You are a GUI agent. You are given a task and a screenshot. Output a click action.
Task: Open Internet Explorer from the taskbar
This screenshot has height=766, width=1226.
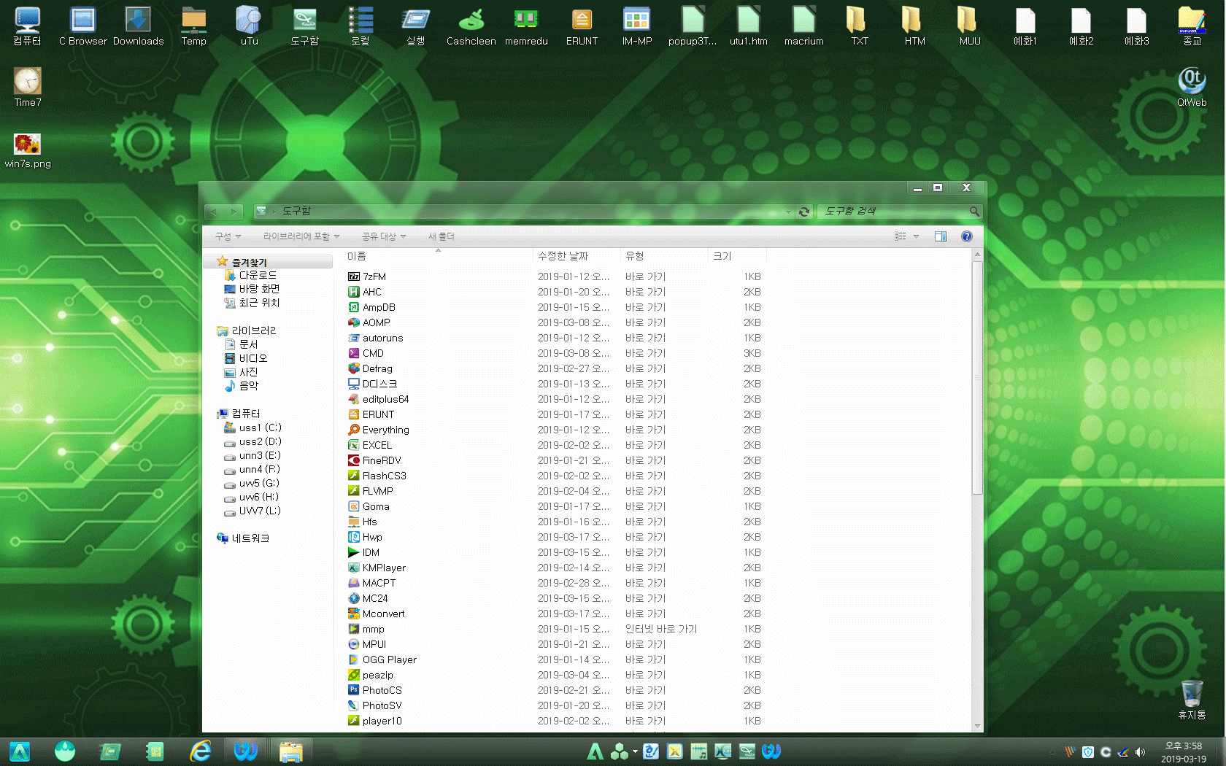pos(200,751)
